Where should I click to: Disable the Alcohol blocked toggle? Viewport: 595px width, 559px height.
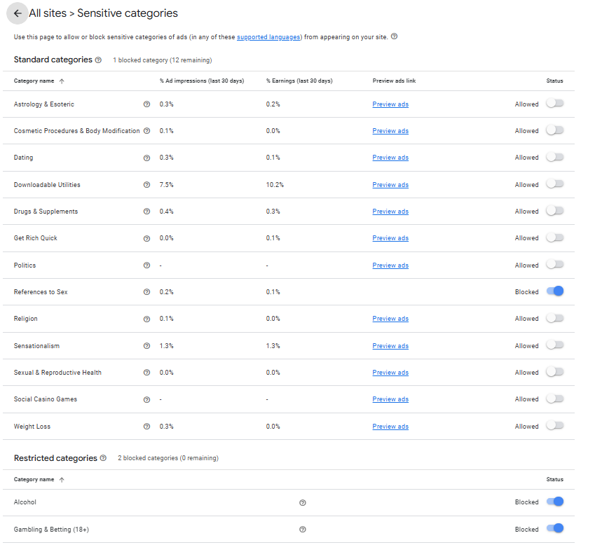pyautogui.click(x=554, y=502)
